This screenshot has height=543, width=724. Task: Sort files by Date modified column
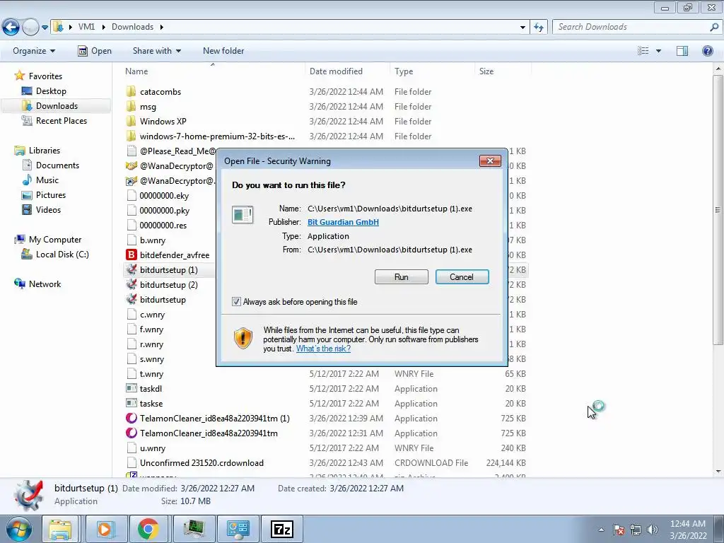click(336, 71)
